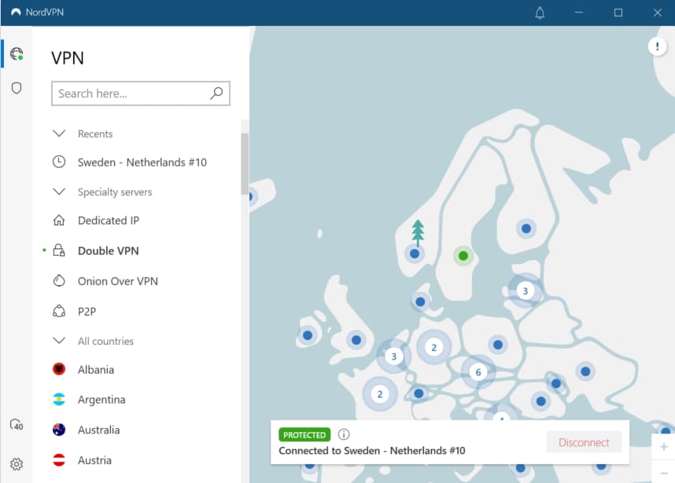Click the info icon next to PROTECTED
This screenshot has height=483, width=675.
tap(344, 434)
